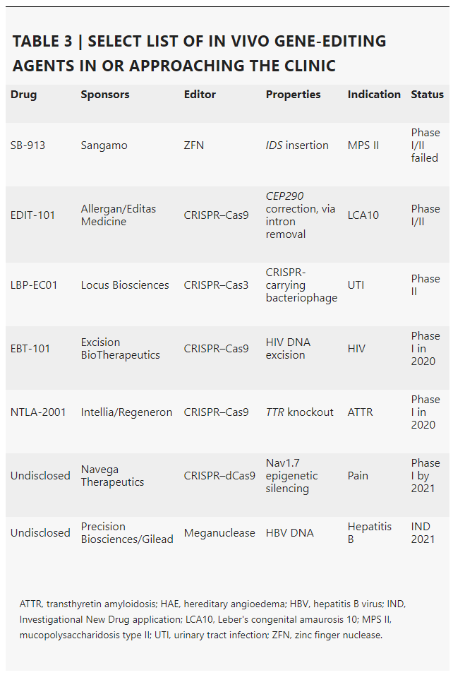Click the Drug column header

[x=24, y=95]
